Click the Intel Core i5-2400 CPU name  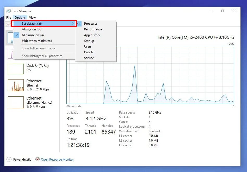point(196,37)
